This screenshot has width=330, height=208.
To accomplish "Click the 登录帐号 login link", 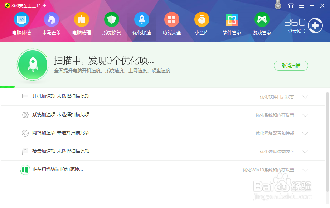I will 297,31.
